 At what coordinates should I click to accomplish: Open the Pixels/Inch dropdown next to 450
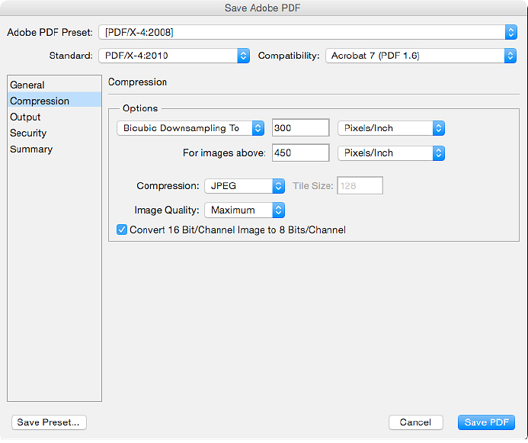[x=391, y=153]
